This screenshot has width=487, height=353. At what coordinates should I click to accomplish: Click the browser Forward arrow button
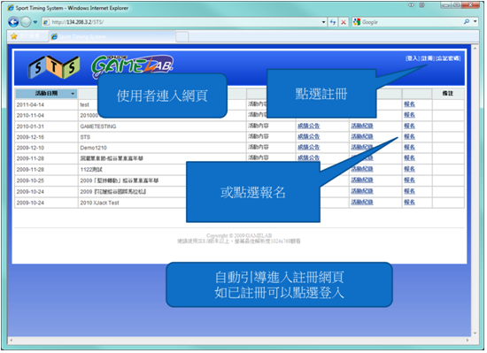tap(26, 22)
